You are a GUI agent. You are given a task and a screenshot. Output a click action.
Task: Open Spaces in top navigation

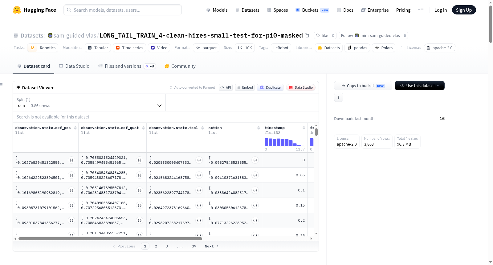[278, 10]
